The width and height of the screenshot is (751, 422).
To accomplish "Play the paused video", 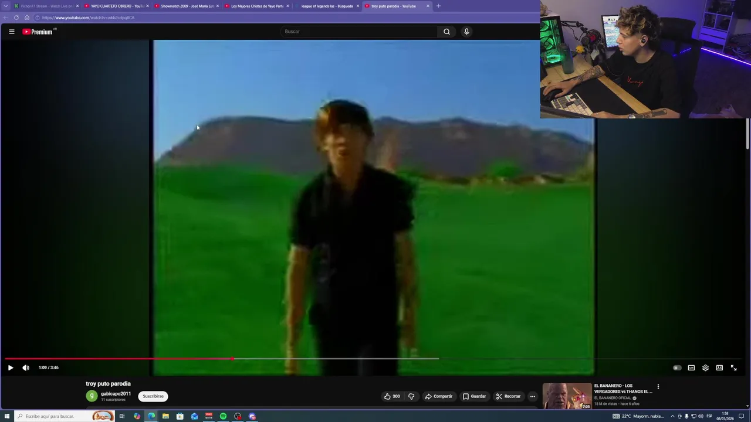I will 10,367.
